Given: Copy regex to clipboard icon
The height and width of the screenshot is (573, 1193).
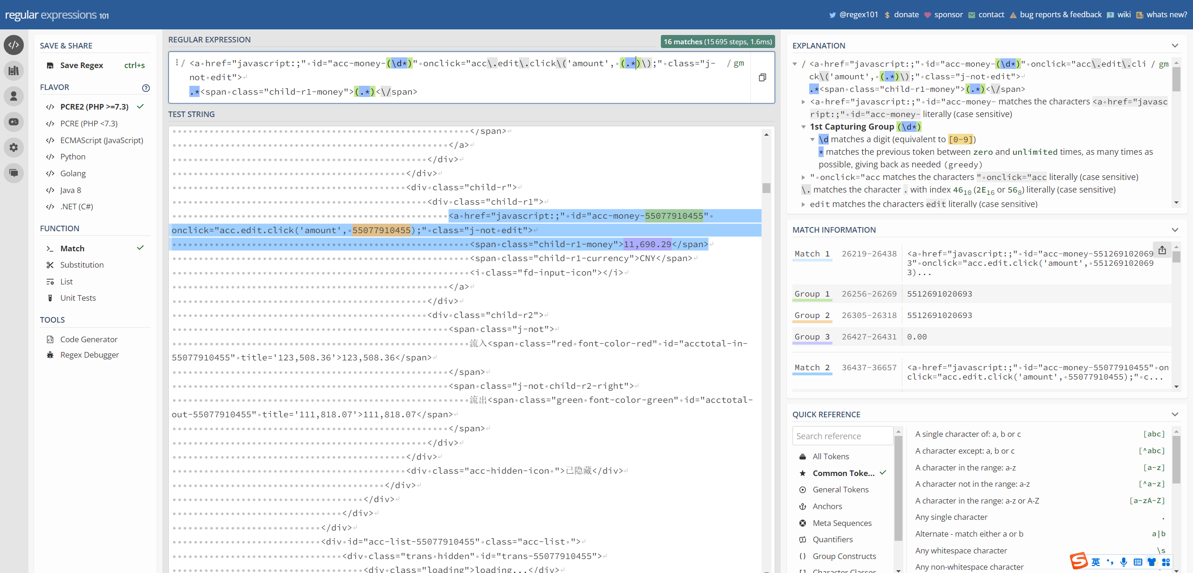Looking at the screenshot, I should click(x=762, y=77).
